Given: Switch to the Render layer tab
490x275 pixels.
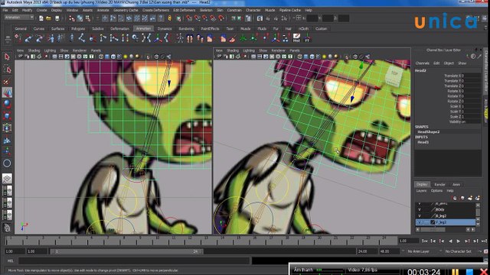Looking at the screenshot, I should [439, 185].
